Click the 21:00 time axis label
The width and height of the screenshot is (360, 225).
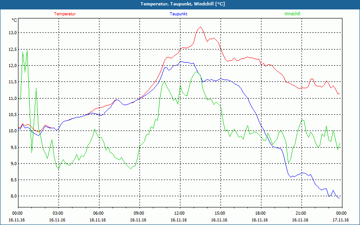[x=300, y=213]
